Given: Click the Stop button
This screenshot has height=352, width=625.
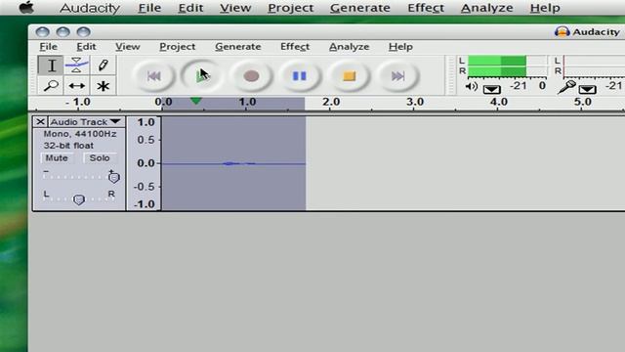Looking at the screenshot, I should click(x=350, y=76).
